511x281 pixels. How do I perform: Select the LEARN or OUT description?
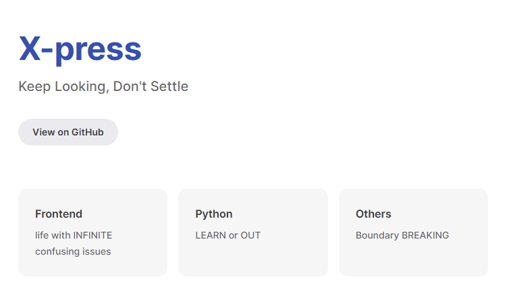click(227, 235)
